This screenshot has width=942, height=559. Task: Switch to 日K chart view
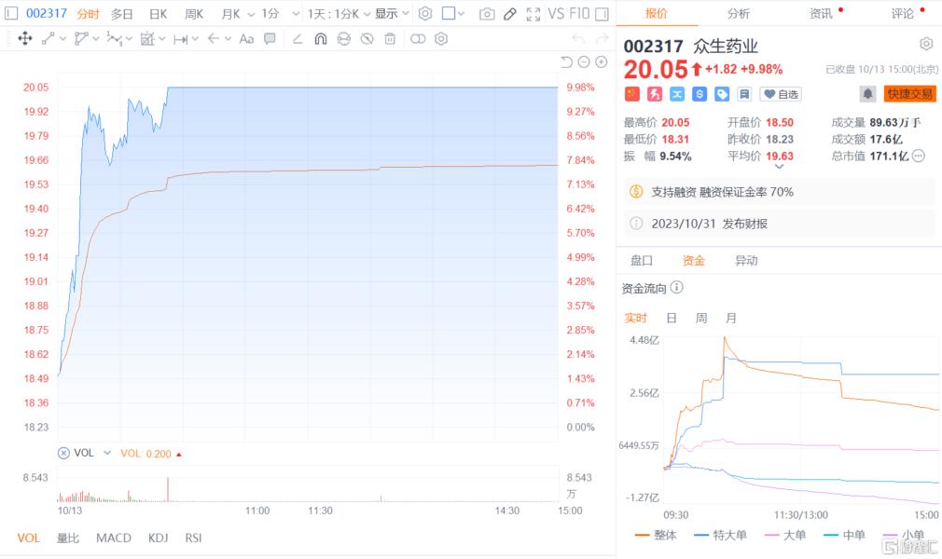pos(158,14)
